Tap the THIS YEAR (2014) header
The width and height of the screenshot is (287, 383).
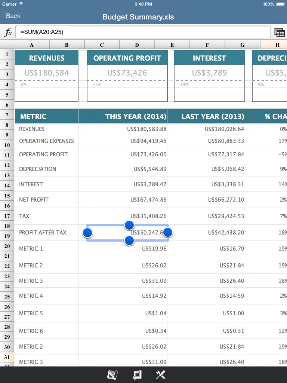pyautogui.click(x=136, y=116)
